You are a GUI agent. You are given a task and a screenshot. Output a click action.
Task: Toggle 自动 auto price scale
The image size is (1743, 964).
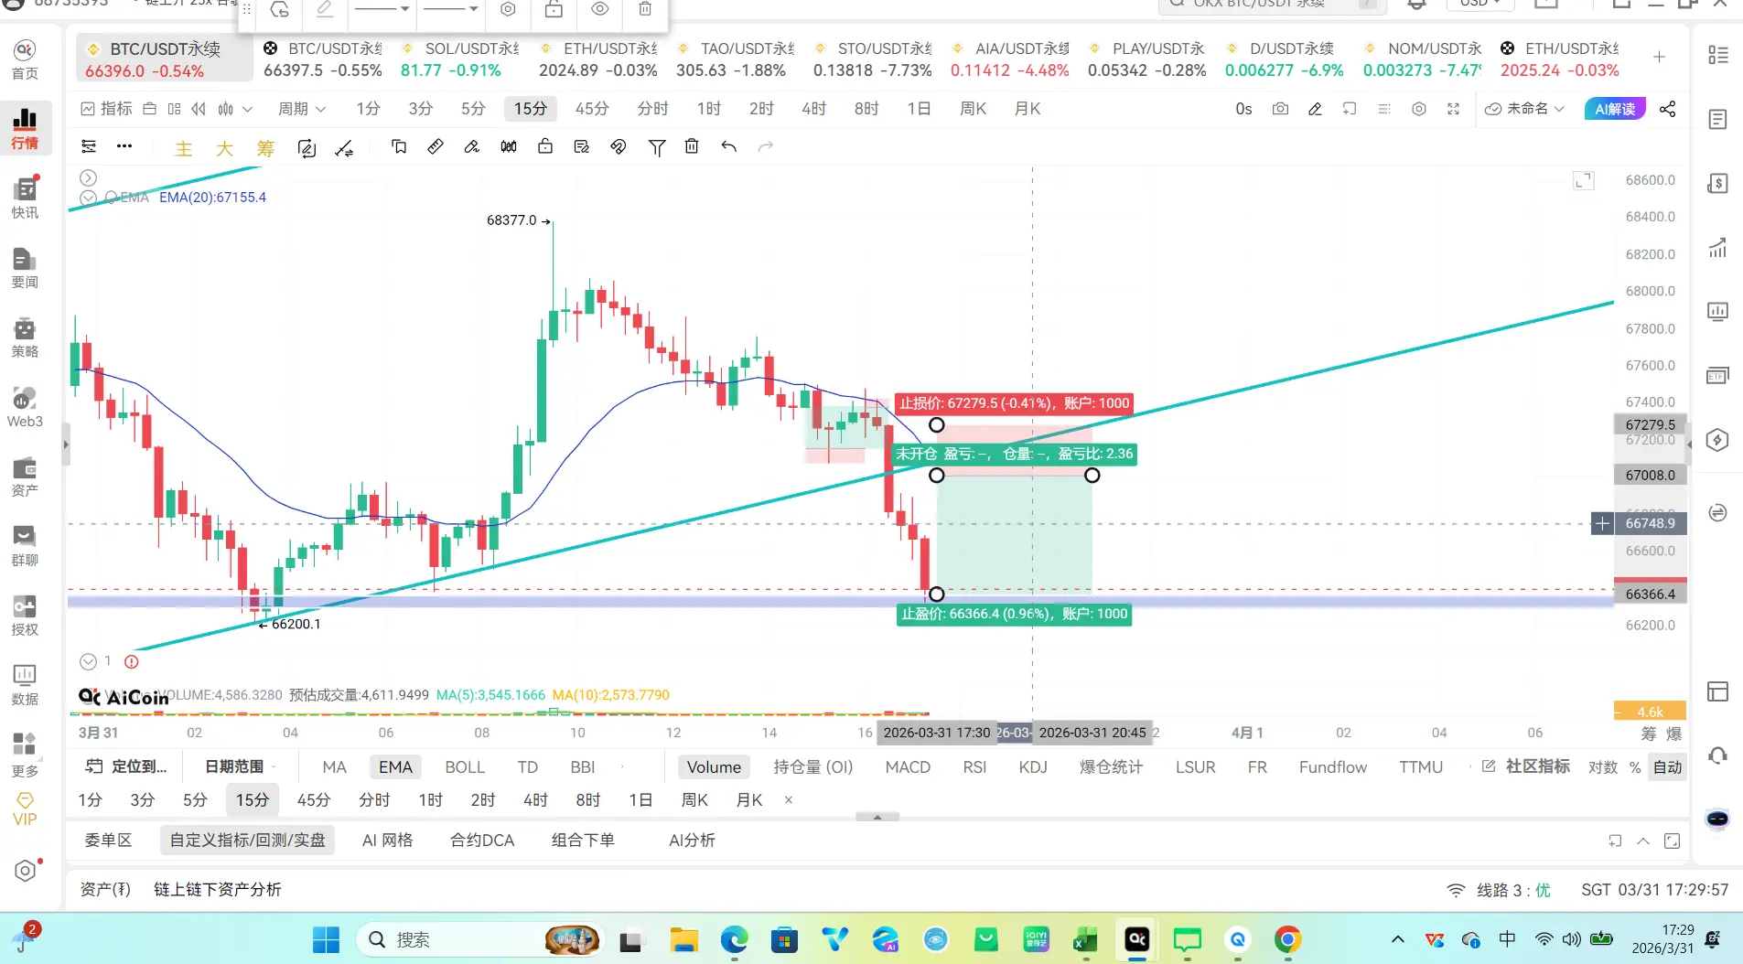click(1667, 767)
